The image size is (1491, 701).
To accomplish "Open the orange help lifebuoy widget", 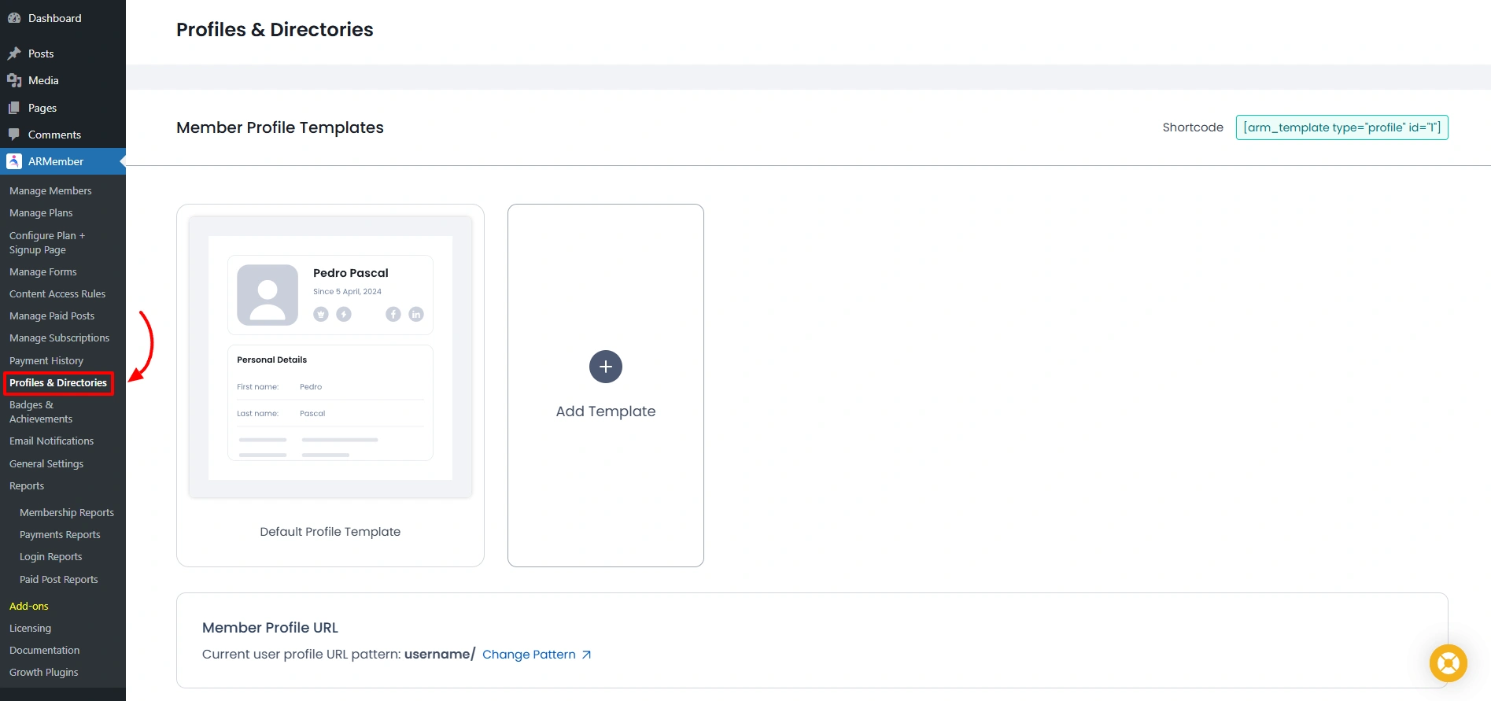I will coord(1449,663).
